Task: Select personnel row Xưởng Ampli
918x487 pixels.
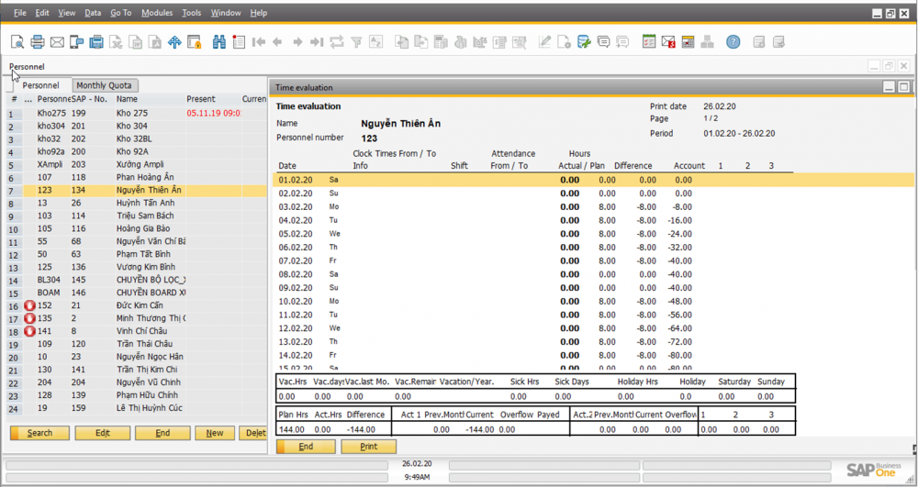Action: (x=137, y=165)
